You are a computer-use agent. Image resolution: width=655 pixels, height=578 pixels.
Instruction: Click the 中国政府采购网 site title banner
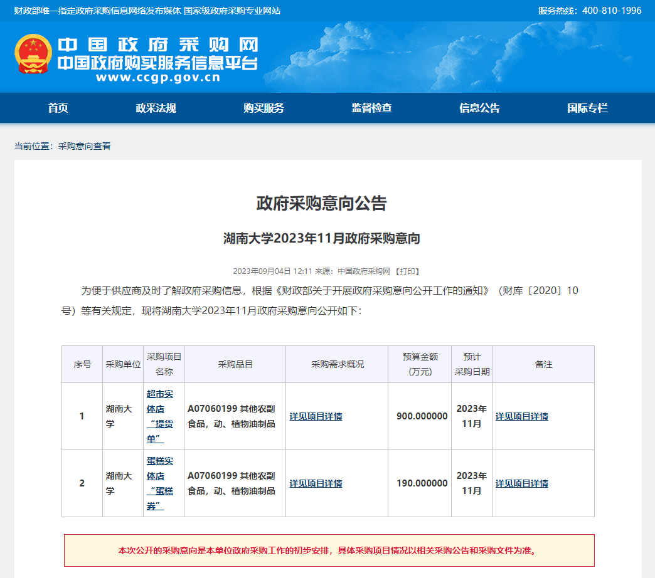tap(158, 45)
